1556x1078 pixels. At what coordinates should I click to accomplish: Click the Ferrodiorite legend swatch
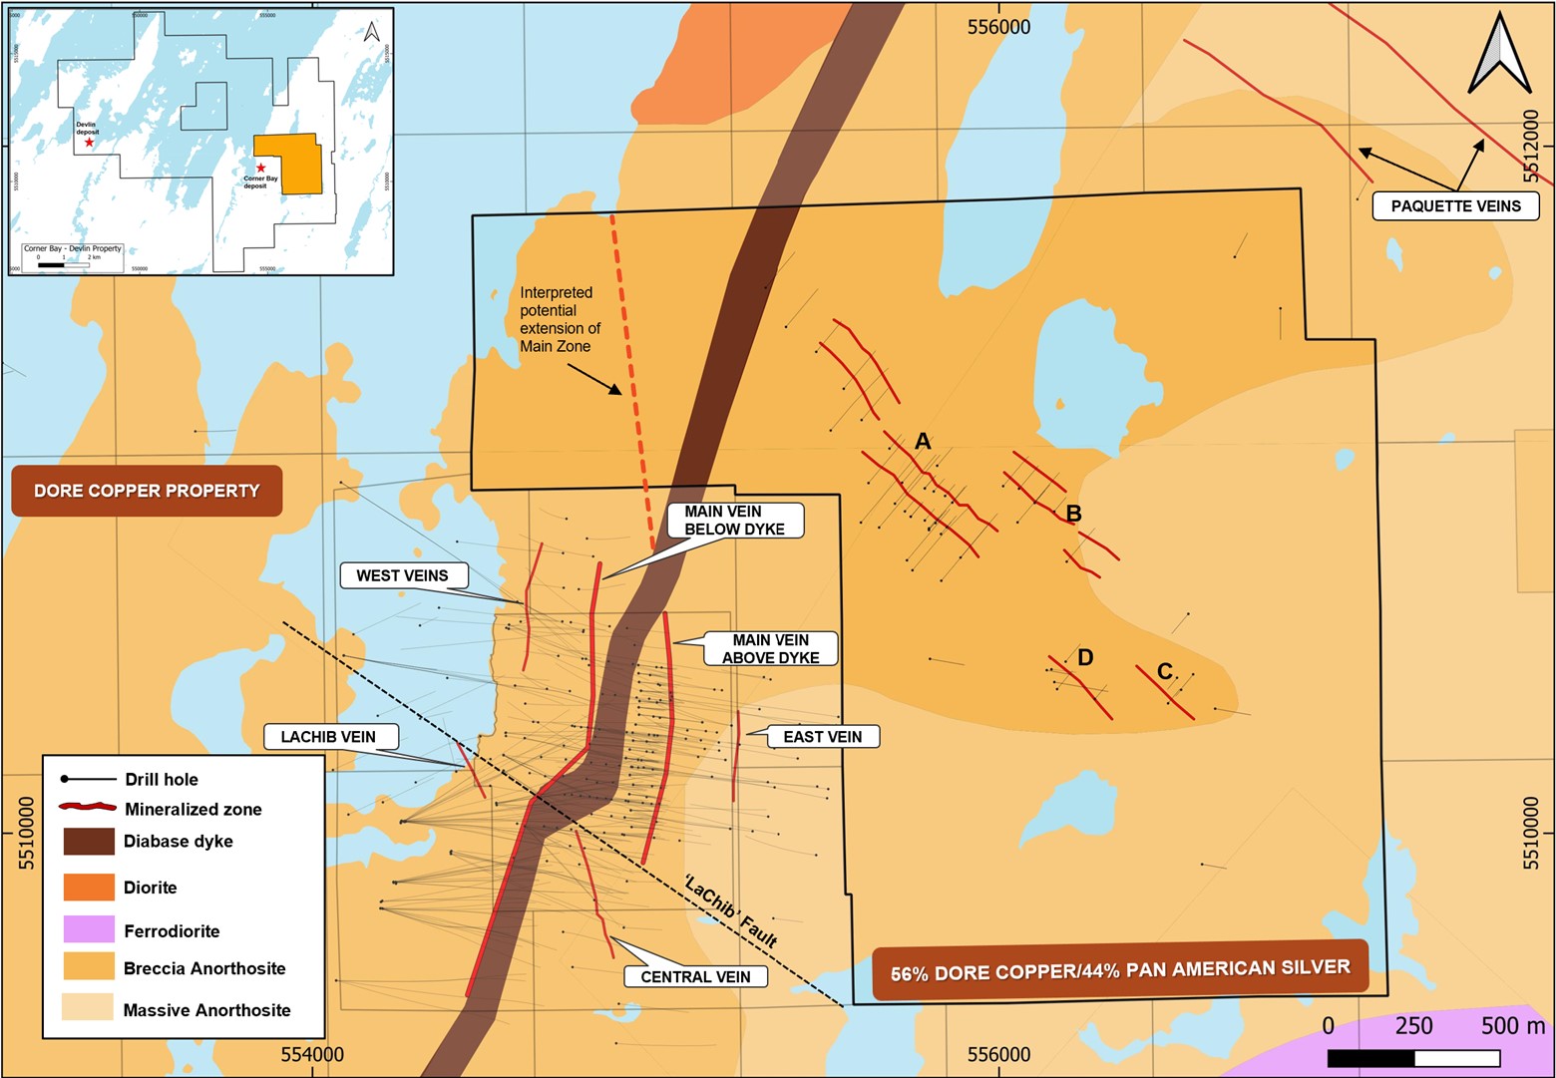click(x=89, y=929)
